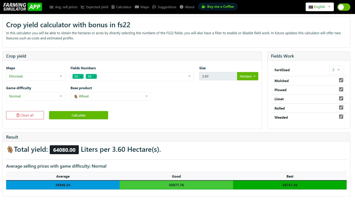Open the Suggestions page
Screen dimensions: 355x212
[164, 7]
